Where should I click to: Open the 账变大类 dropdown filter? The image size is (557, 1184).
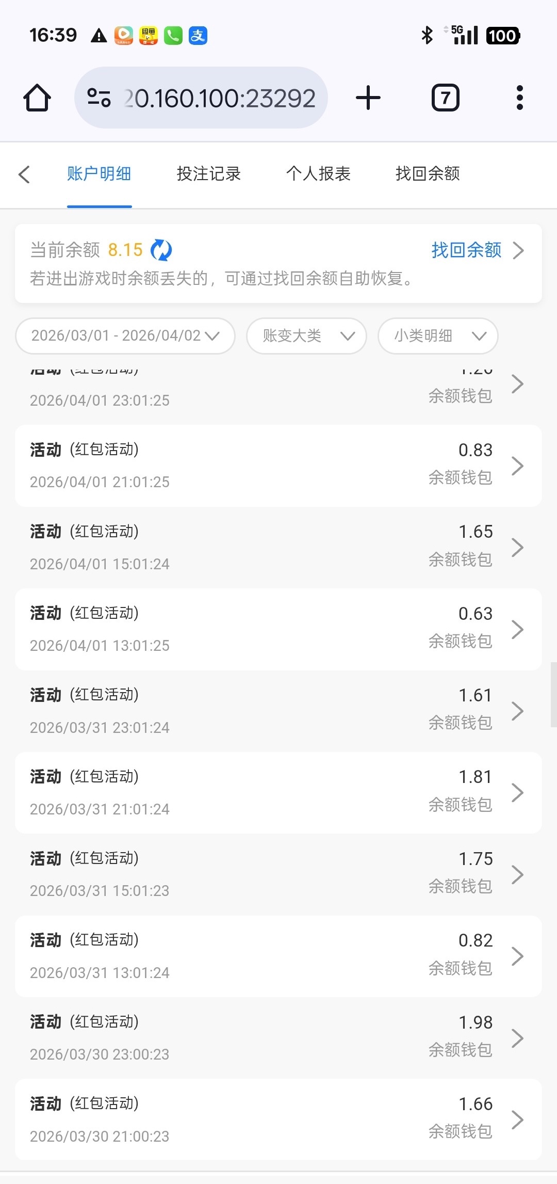point(306,336)
